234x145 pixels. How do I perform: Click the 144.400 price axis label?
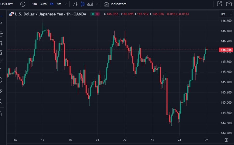226,133
